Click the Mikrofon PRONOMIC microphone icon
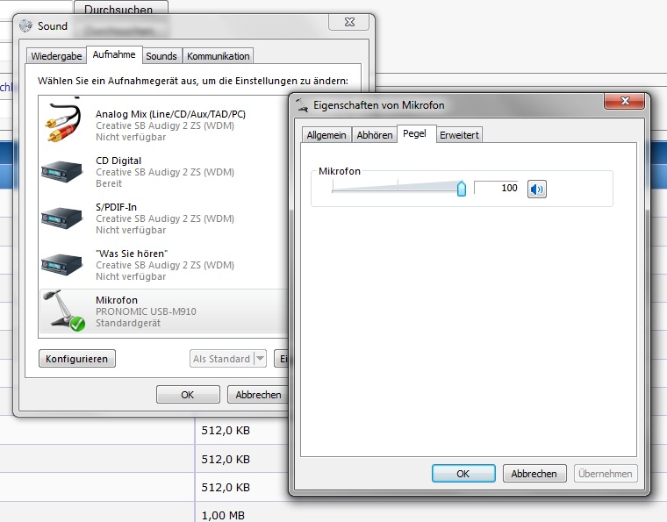667x522 pixels. [64, 311]
